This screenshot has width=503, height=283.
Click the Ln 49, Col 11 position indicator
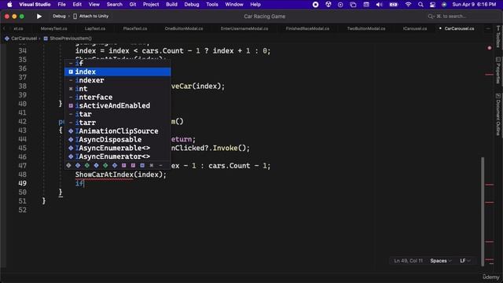(x=408, y=261)
